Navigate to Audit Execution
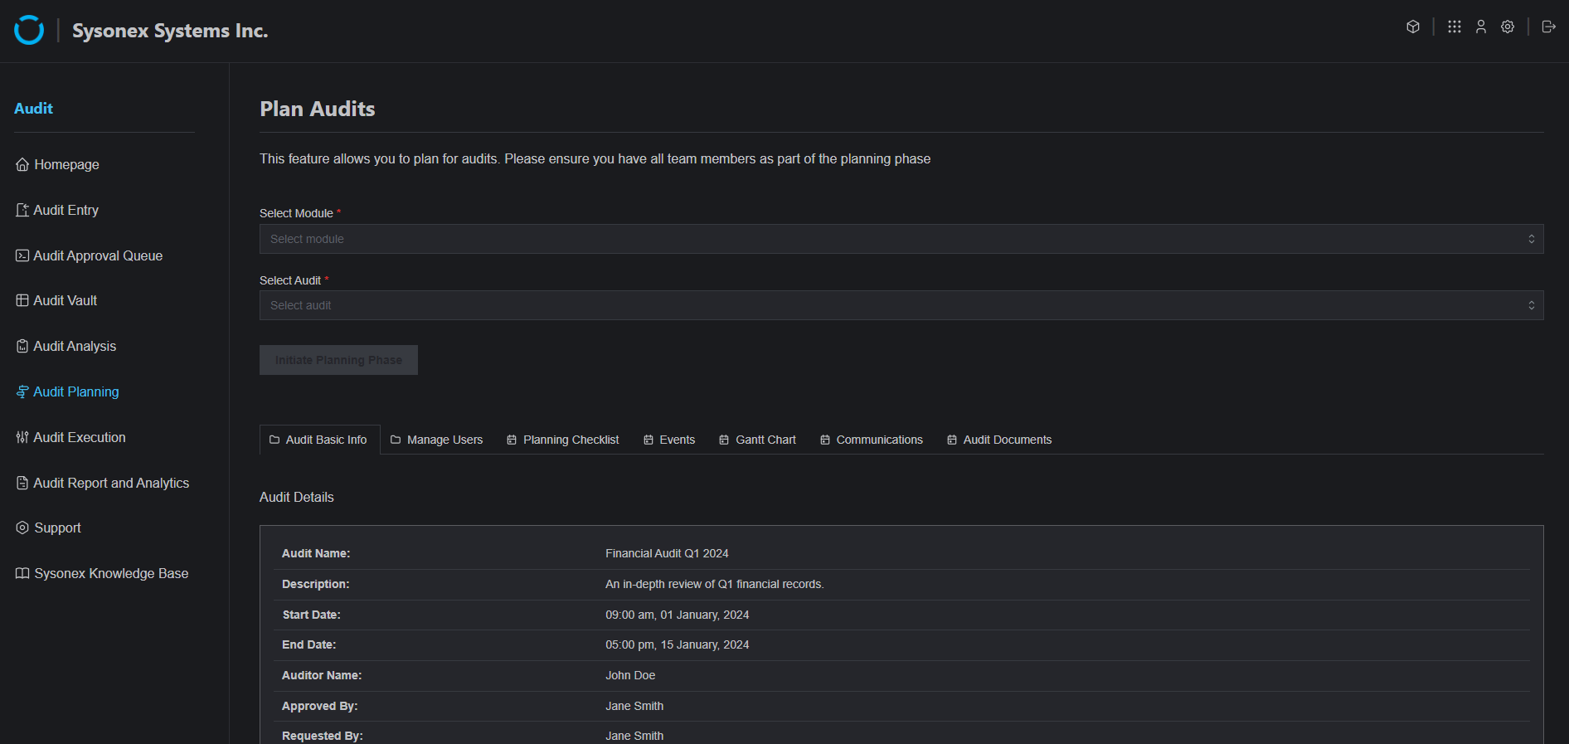Viewport: 1569px width, 744px height. [80, 437]
